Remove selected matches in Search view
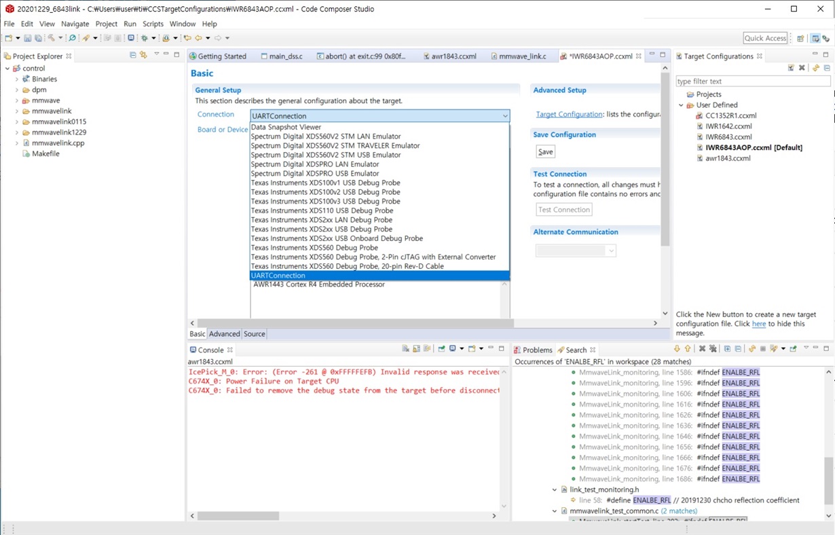The width and height of the screenshot is (835, 535). coord(703,349)
